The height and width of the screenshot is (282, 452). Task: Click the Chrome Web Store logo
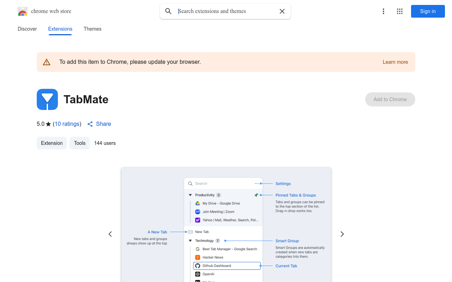(23, 11)
